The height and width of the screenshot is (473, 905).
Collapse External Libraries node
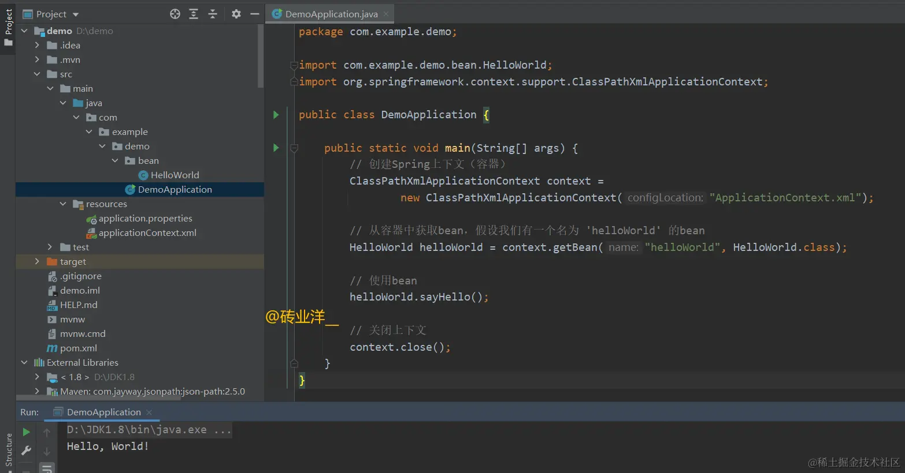click(x=24, y=362)
